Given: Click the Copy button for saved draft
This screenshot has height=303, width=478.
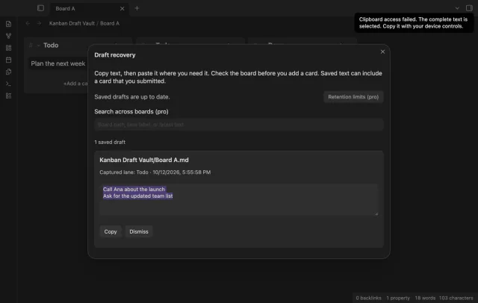Looking at the screenshot, I should tap(111, 231).
